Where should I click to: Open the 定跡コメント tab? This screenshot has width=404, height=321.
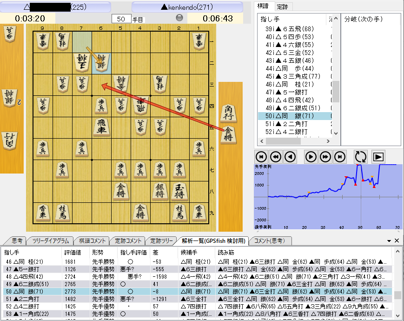[x=128, y=241]
